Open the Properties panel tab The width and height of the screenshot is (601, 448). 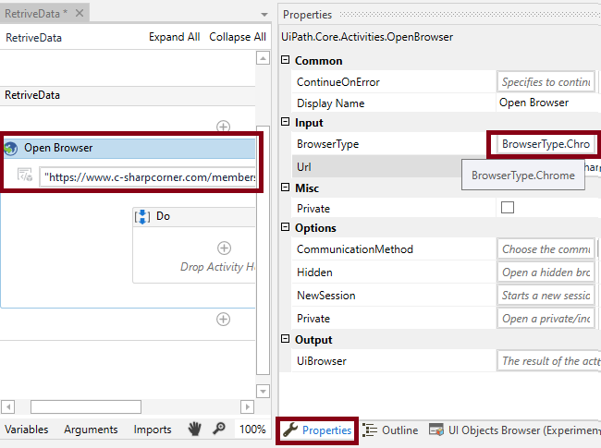click(317, 430)
